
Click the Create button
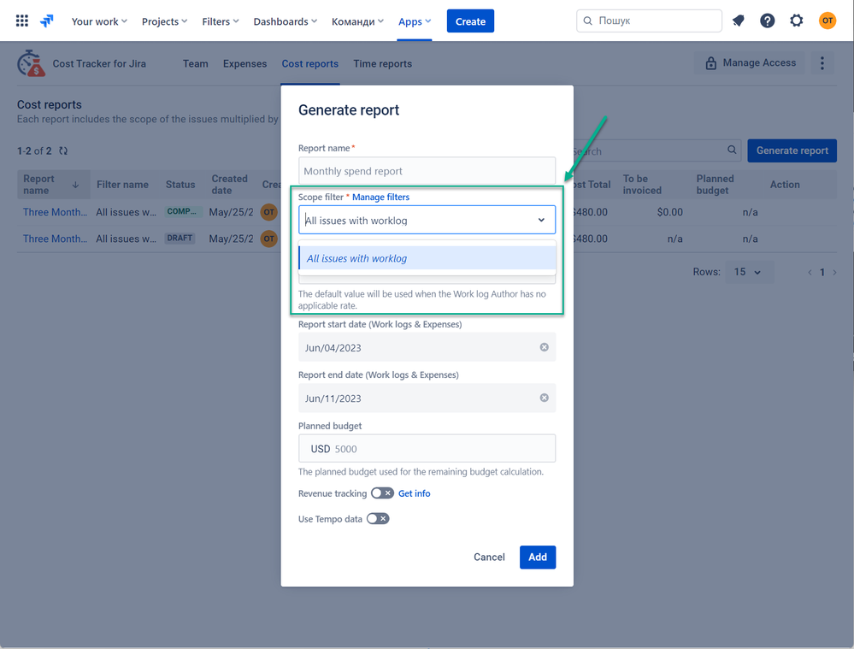(x=470, y=21)
